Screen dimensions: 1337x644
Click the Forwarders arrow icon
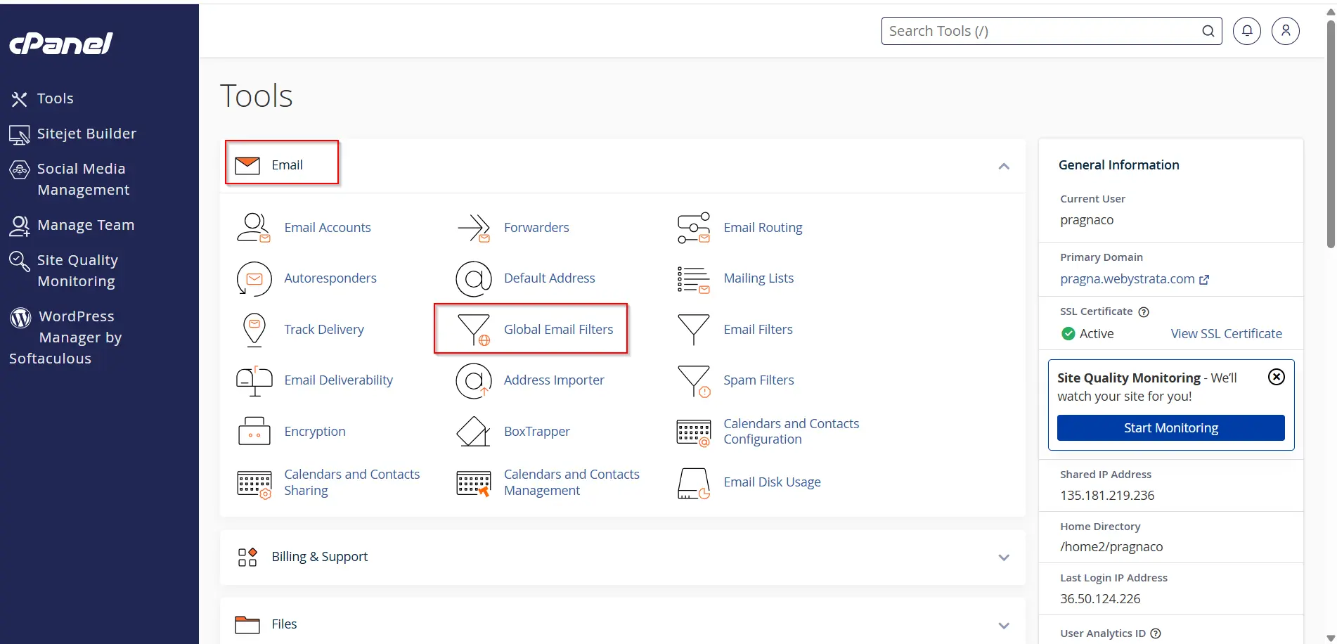(x=474, y=228)
